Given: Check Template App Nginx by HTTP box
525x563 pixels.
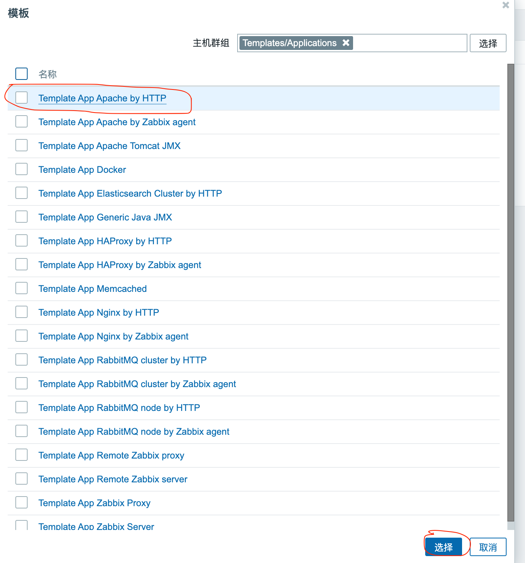Looking at the screenshot, I should (x=21, y=312).
